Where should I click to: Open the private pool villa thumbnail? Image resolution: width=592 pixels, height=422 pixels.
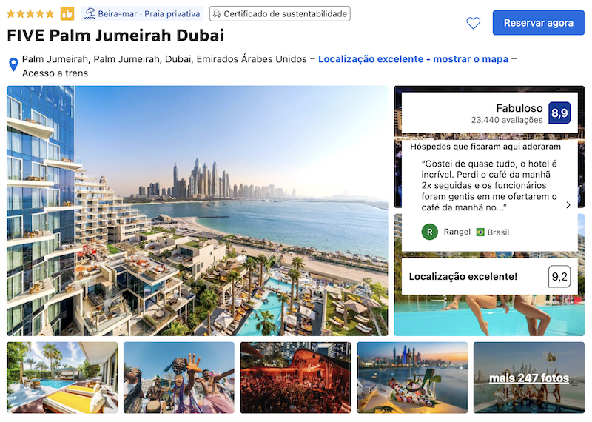pos(62,378)
